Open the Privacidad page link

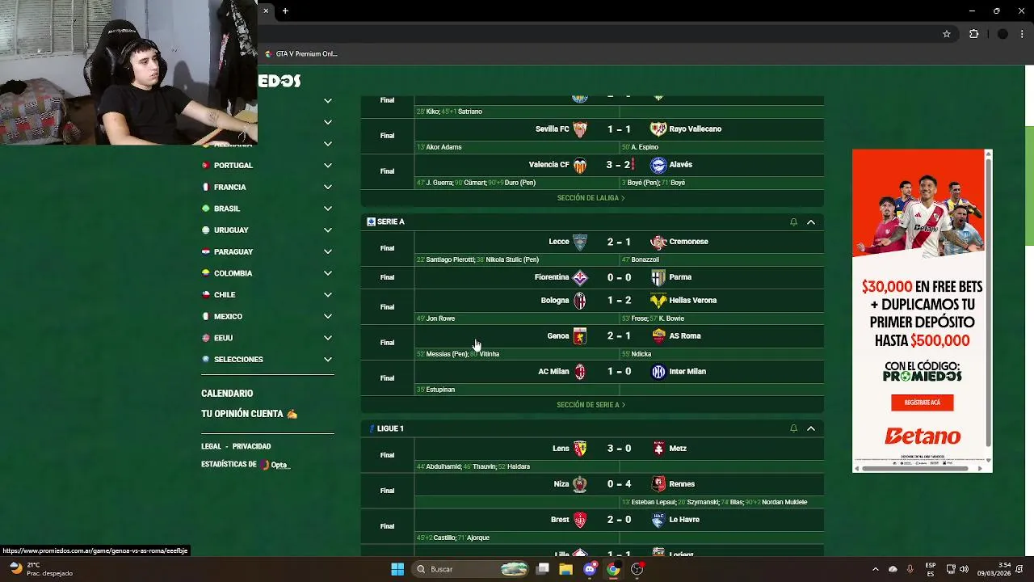click(x=251, y=446)
